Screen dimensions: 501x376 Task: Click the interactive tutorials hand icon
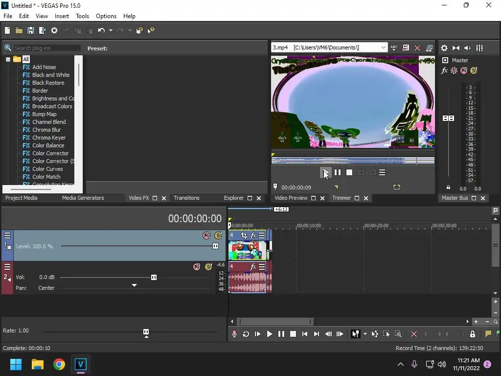(x=139, y=30)
